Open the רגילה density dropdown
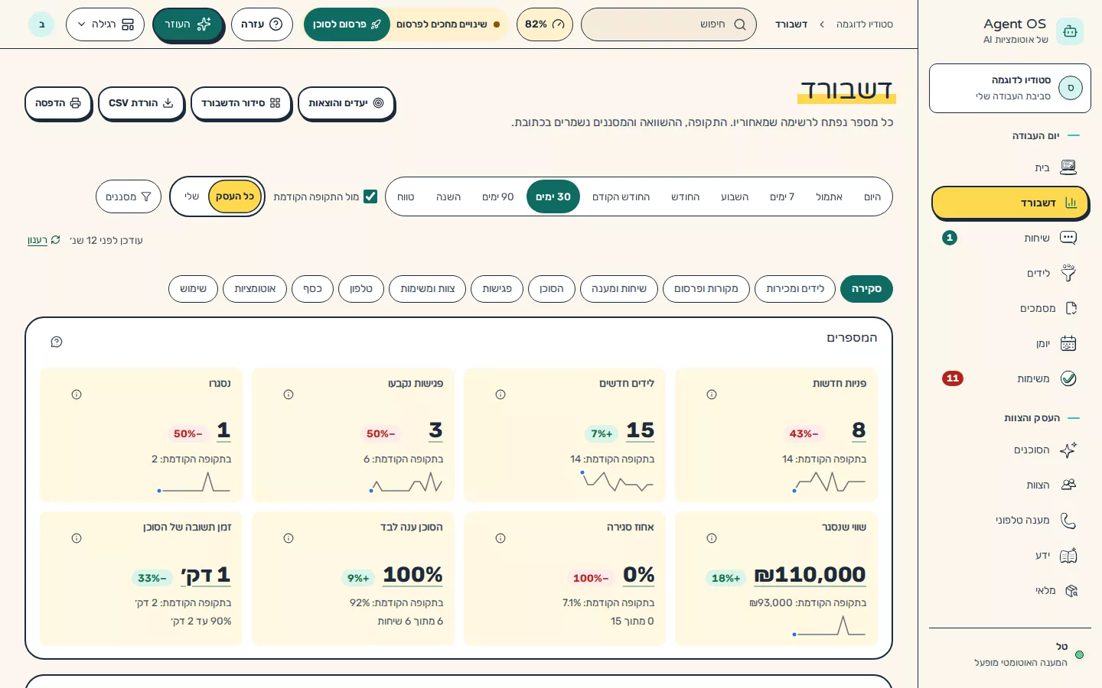This screenshot has height=688, width=1102. (x=106, y=24)
